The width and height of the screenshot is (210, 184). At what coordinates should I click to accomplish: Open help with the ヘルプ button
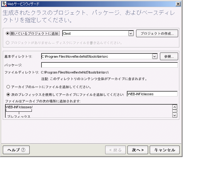click(16, 150)
